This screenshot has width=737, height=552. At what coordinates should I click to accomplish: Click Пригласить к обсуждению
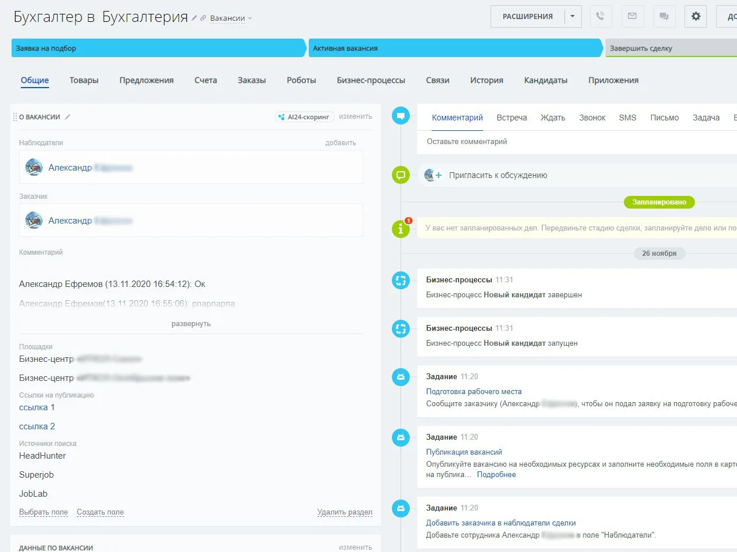tap(498, 175)
